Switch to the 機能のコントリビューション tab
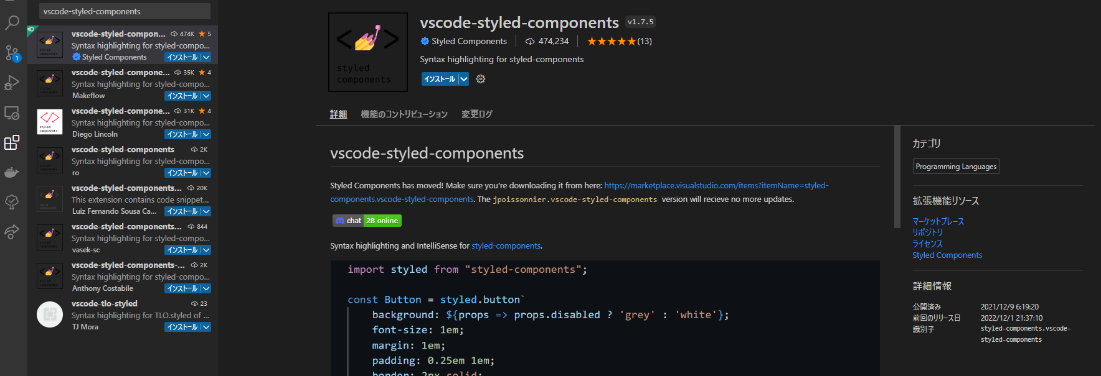Viewport: 1101px width, 376px height. (x=404, y=114)
